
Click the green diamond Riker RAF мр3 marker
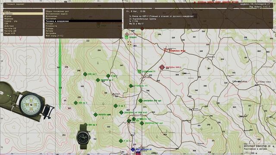[142, 124]
